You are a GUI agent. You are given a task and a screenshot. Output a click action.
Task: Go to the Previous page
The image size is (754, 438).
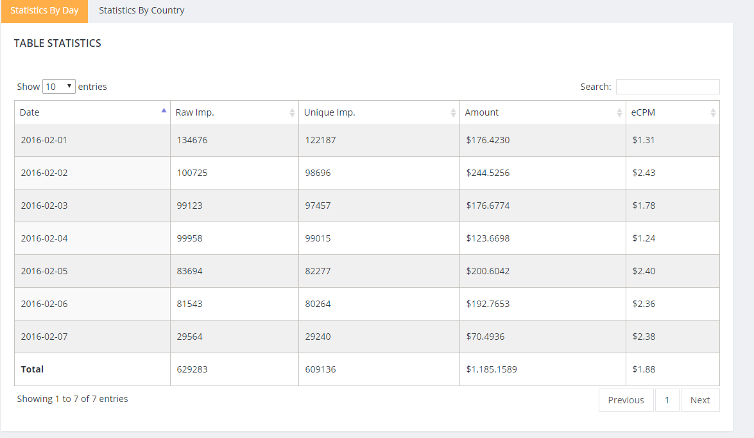pyautogui.click(x=626, y=400)
